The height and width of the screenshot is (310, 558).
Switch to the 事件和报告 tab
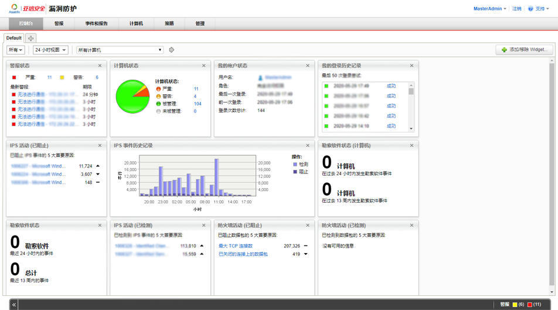coord(96,23)
